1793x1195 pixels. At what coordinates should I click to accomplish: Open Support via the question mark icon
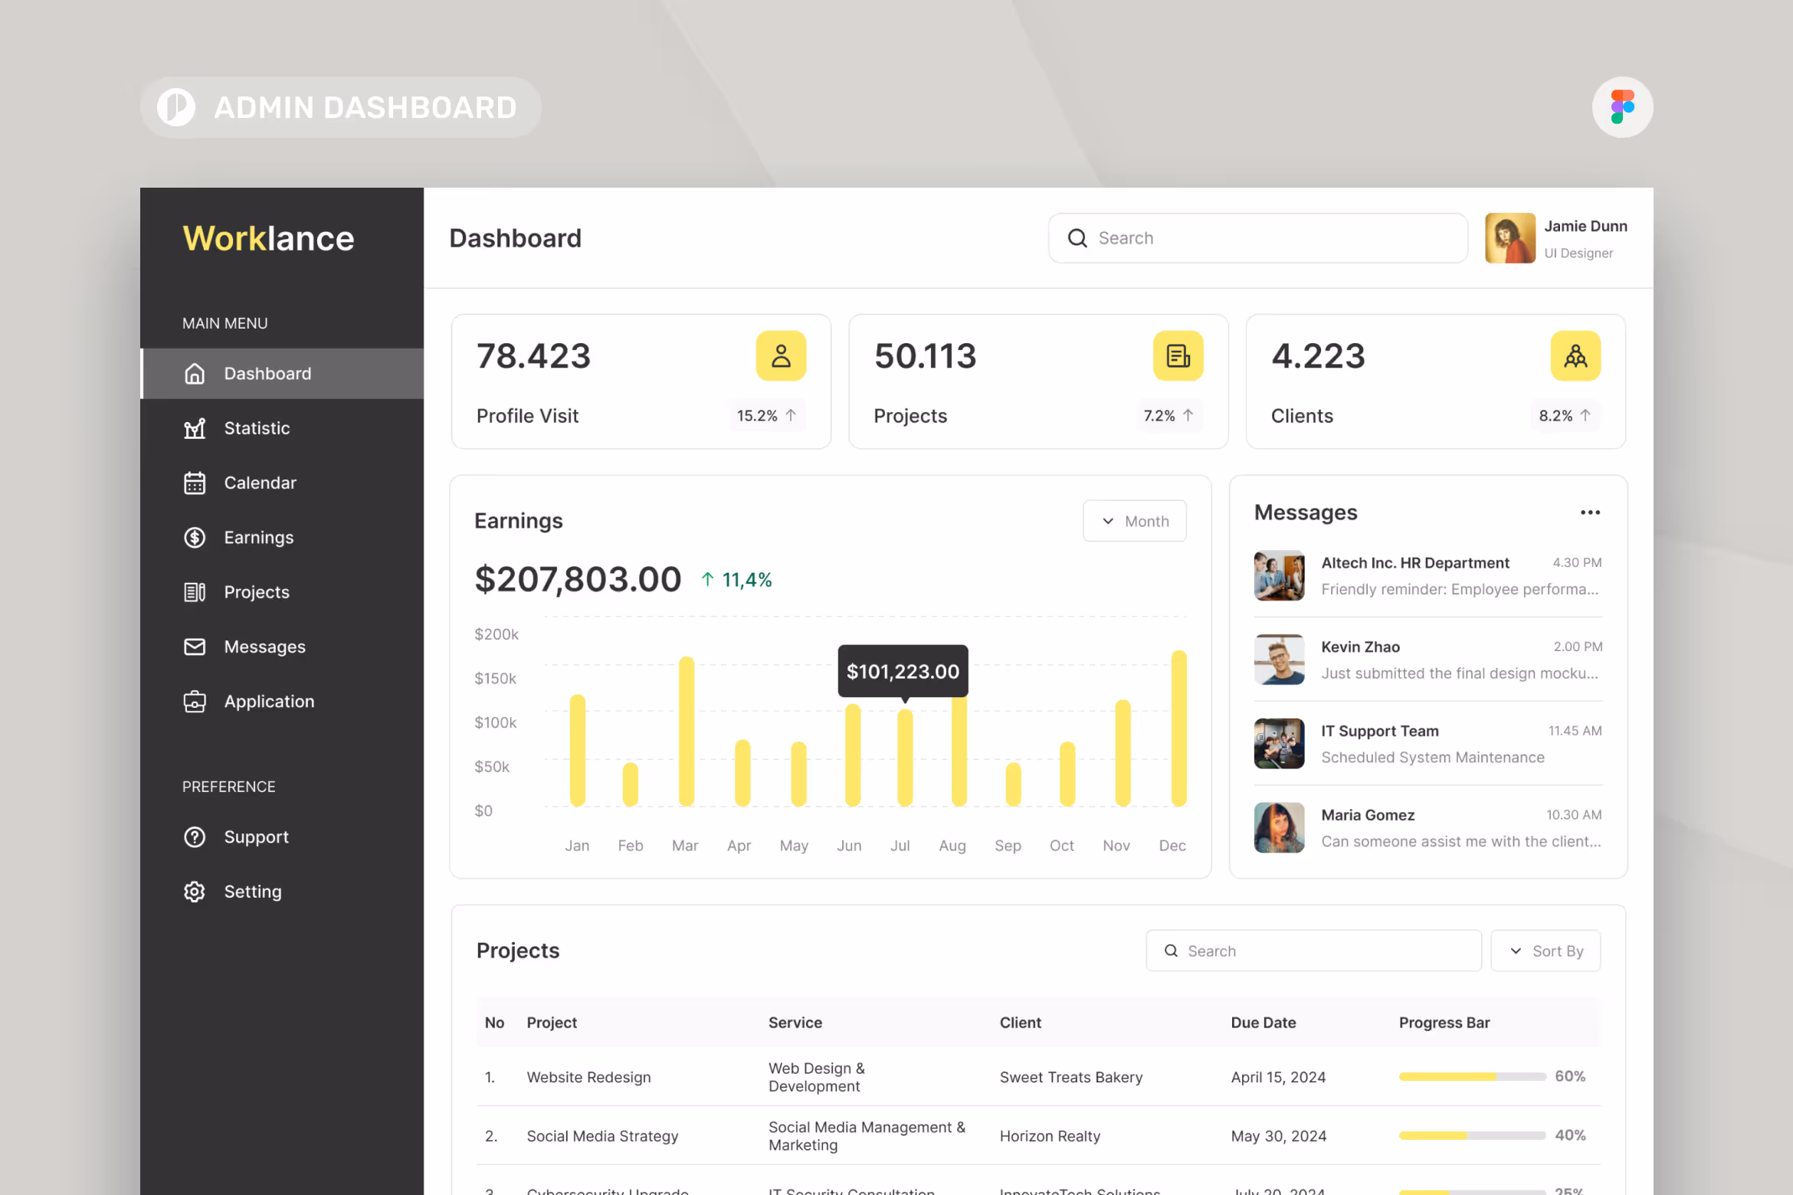(x=195, y=837)
